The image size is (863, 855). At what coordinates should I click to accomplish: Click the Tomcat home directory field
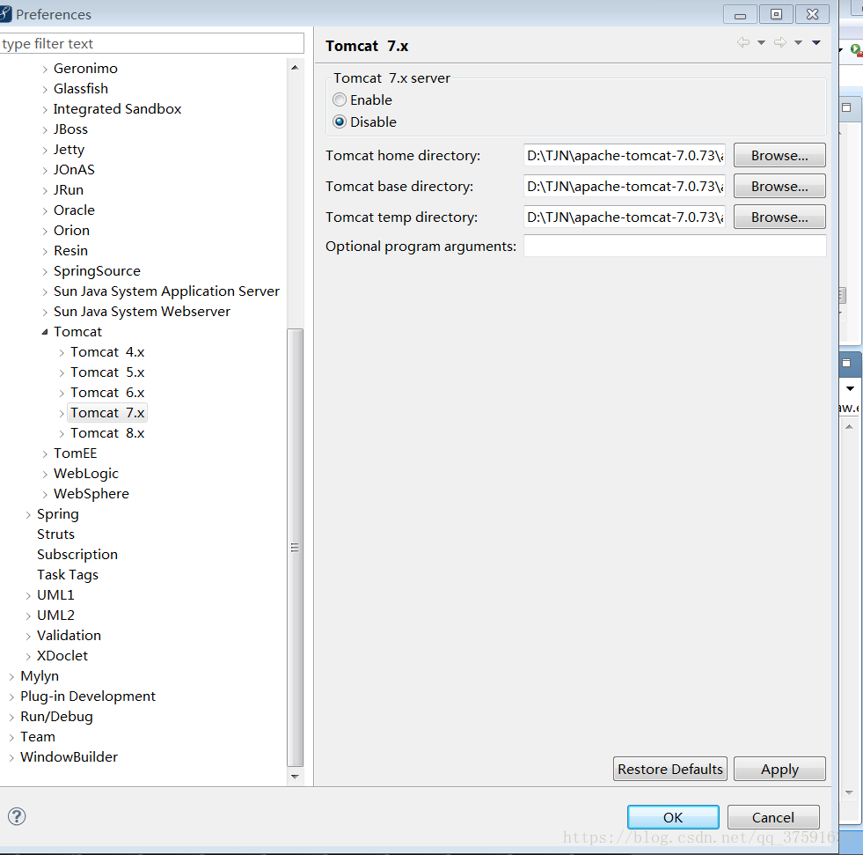(x=624, y=155)
